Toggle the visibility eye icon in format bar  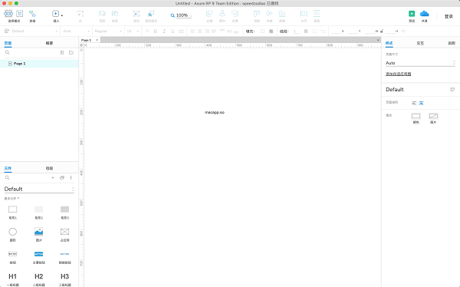coord(403,31)
